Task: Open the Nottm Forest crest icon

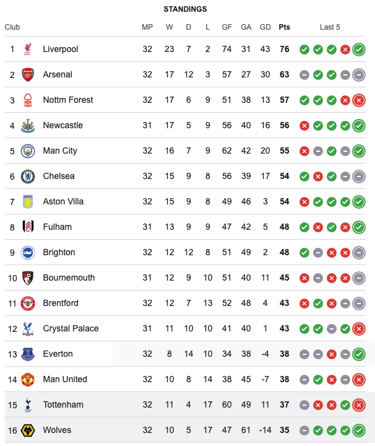Action: click(x=28, y=100)
